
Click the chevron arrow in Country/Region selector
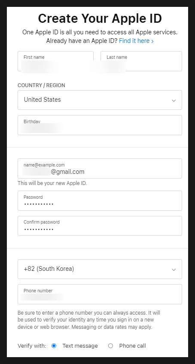point(174,100)
